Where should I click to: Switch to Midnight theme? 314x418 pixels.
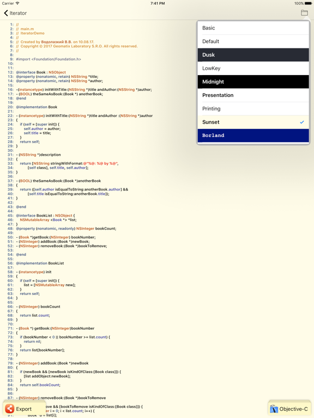[x=253, y=82]
